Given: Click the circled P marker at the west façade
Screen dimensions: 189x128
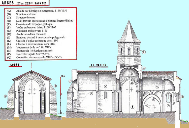Looking at the screenshot, I should [x=70, y=81].
